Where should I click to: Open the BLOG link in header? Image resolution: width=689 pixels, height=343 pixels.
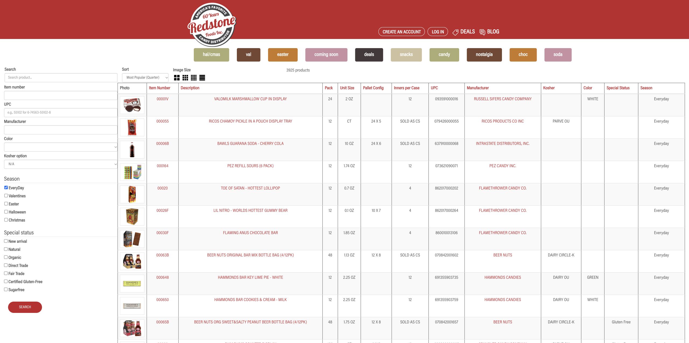click(493, 32)
